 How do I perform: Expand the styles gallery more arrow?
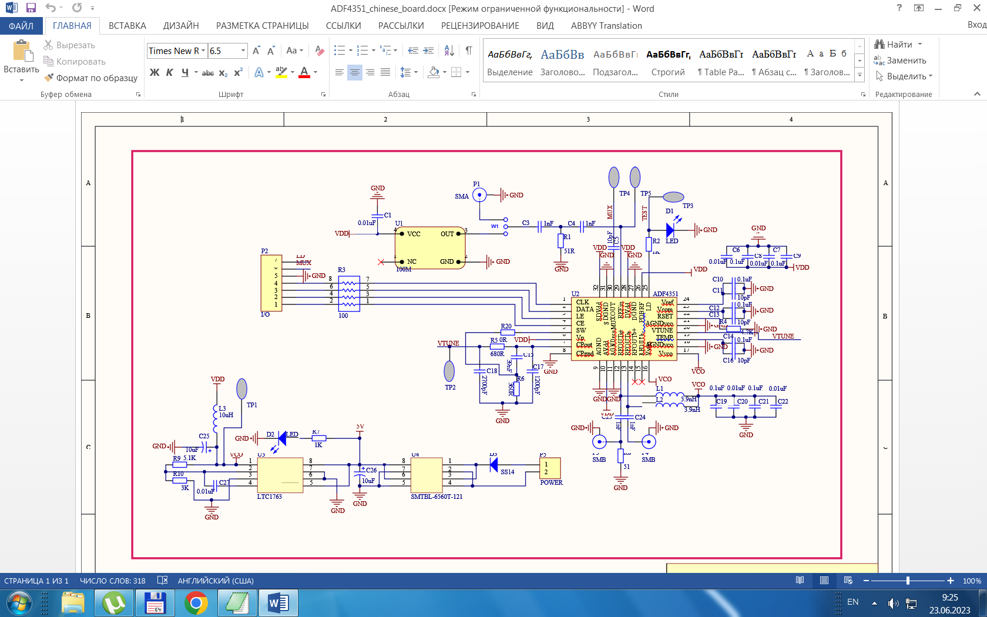[860, 75]
